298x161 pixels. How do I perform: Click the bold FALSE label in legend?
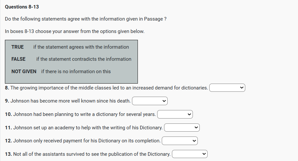pyautogui.click(x=18, y=59)
